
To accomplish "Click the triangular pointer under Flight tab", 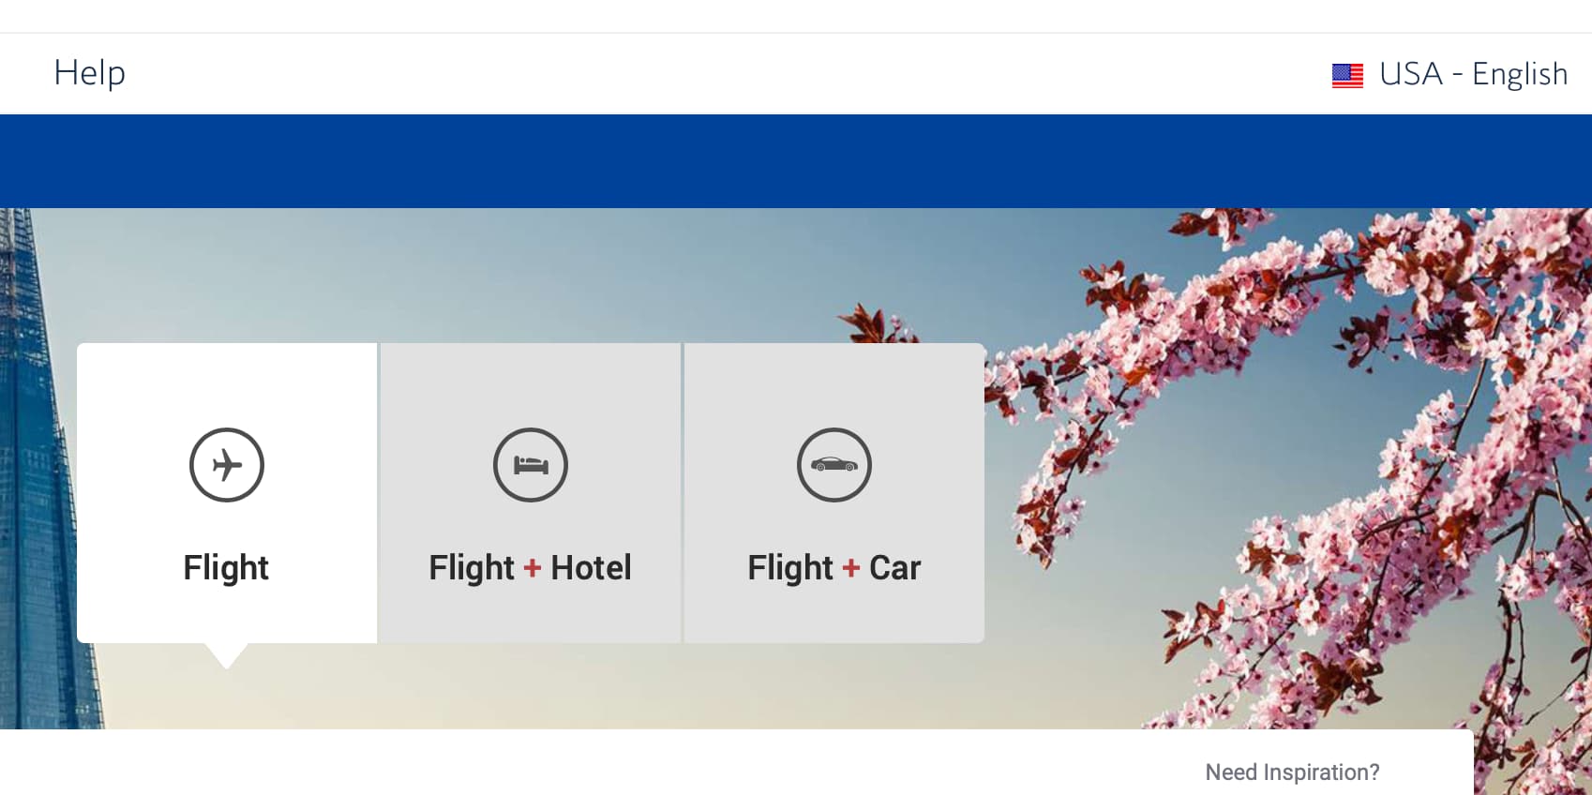I will 226,655.
